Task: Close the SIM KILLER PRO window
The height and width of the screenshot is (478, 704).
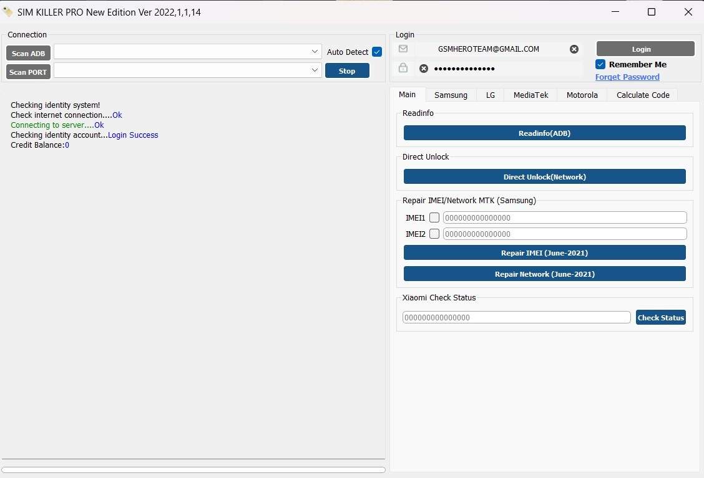Action: click(x=688, y=12)
